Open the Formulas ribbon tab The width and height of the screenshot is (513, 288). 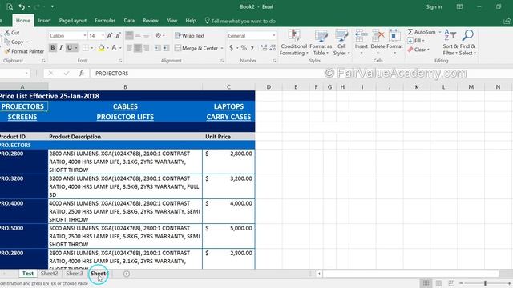(105, 21)
